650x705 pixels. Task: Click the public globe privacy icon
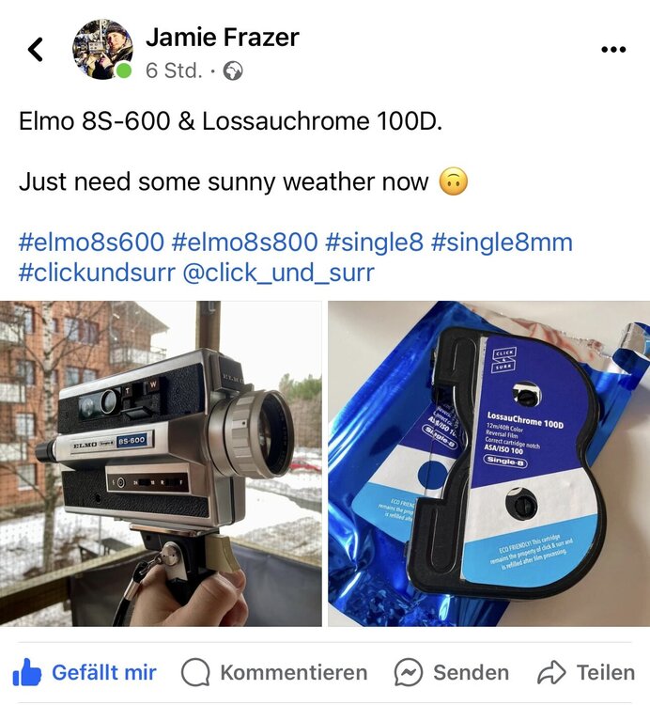pos(233,71)
